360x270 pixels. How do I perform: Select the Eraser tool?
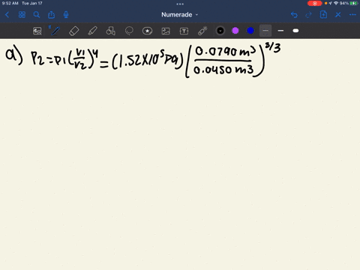73,31
